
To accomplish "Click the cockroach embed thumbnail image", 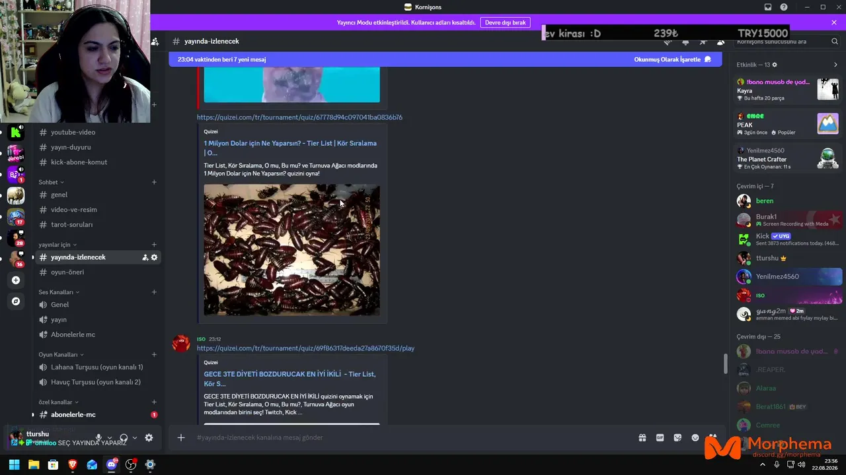I will pos(291,250).
